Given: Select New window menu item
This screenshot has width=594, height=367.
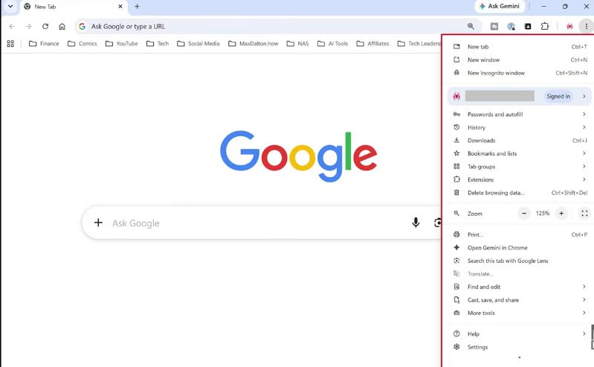Looking at the screenshot, I should (x=520, y=60).
